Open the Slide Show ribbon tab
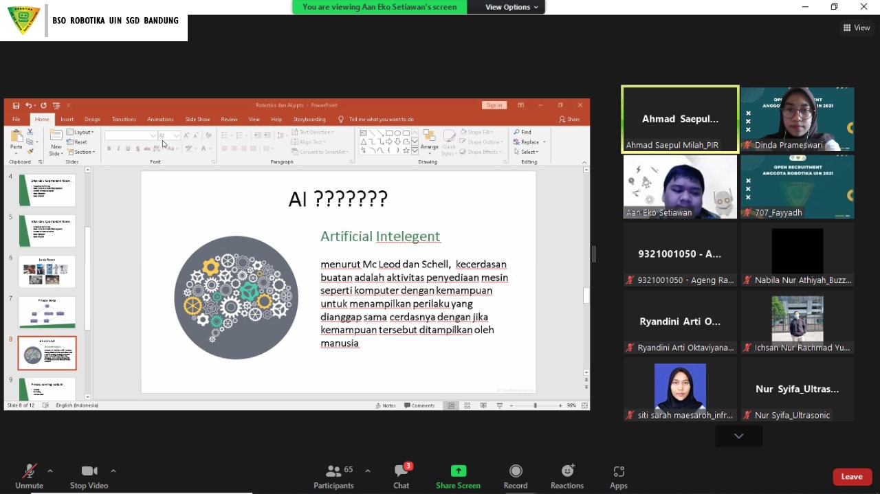 tap(197, 119)
